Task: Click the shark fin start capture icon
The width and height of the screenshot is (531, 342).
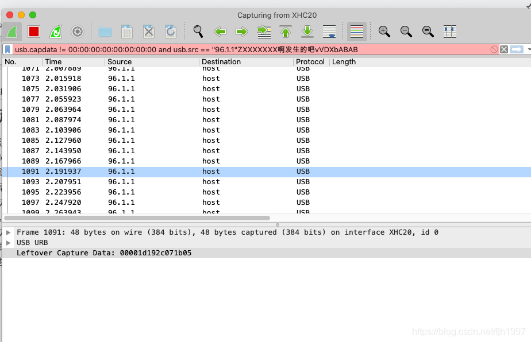Action: 12,32
